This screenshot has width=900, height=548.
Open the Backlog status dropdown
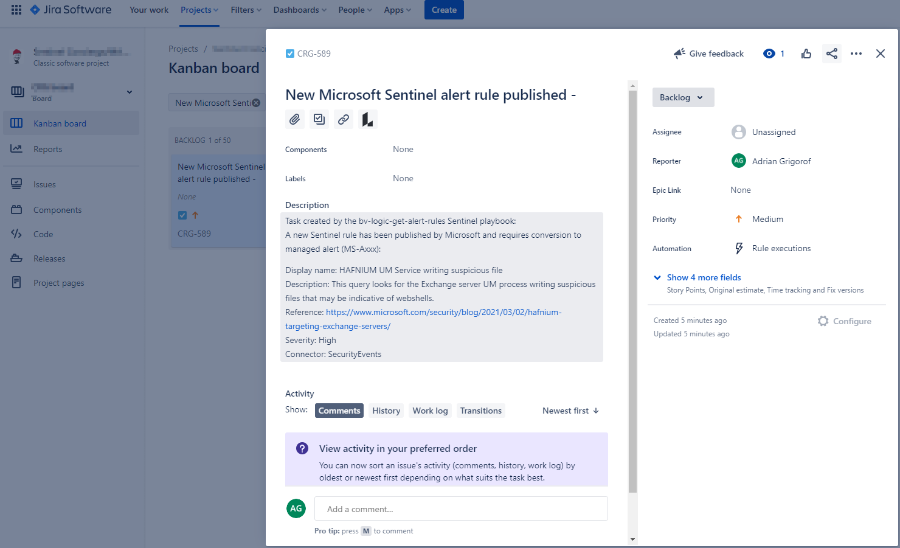pyautogui.click(x=684, y=97)
